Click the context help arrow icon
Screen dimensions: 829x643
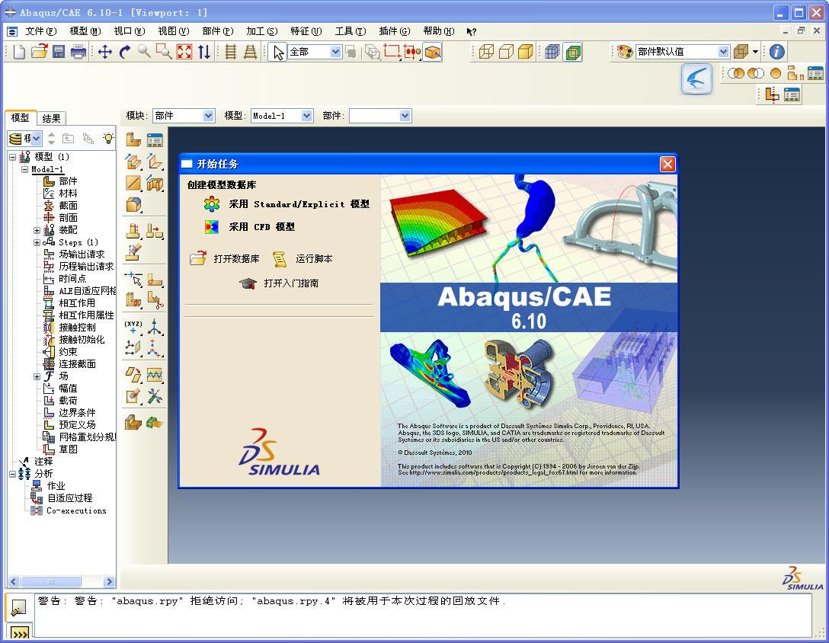471,32
